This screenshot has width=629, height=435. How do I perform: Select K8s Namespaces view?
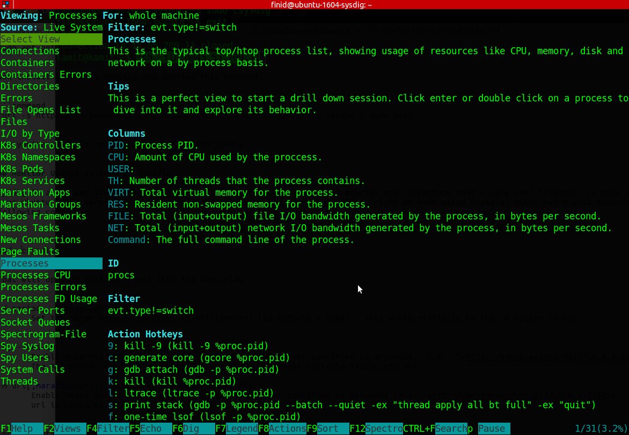tap(38, 157)
